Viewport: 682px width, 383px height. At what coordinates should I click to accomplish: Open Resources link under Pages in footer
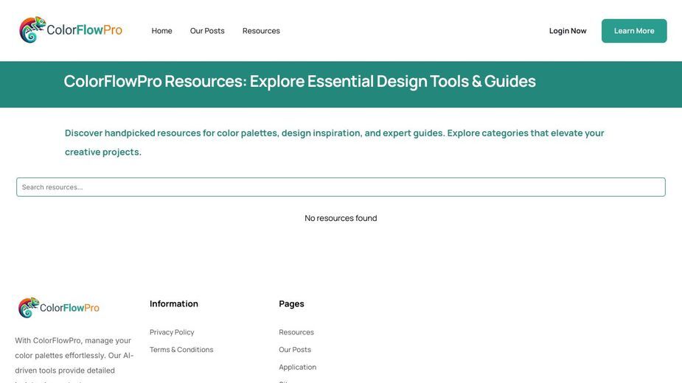coord(296,332)
